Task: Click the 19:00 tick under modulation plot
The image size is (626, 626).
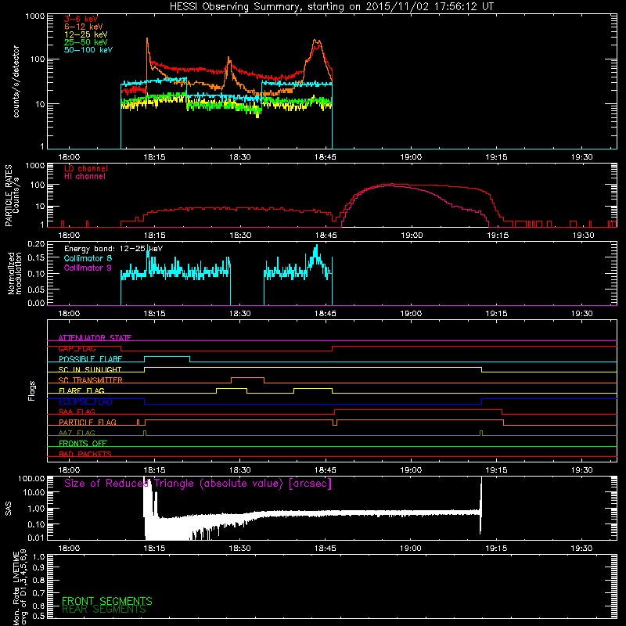Action: (411, 314)
